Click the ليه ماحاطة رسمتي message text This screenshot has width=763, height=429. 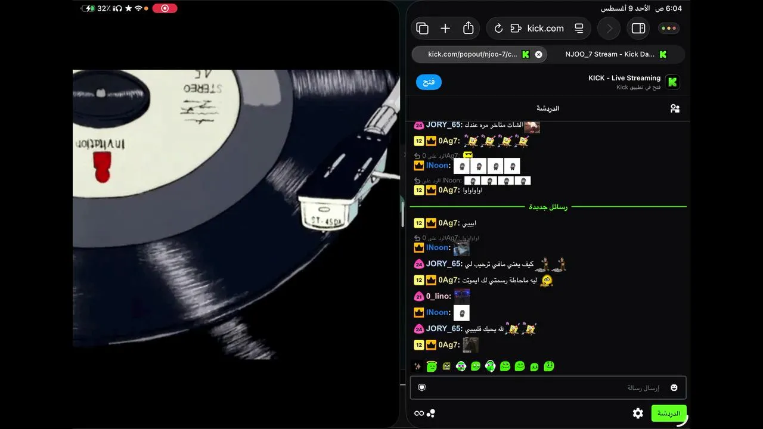pyautogui.click(x=500, y=280)
